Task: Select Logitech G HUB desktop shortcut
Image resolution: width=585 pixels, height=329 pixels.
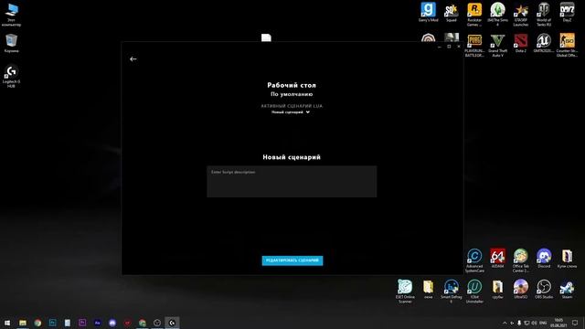Action: 11,76
